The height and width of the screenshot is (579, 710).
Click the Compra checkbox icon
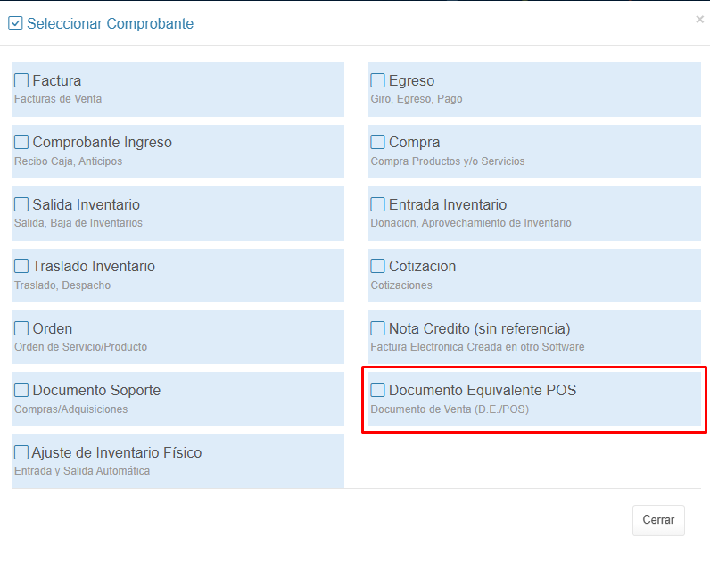(378, 142)
